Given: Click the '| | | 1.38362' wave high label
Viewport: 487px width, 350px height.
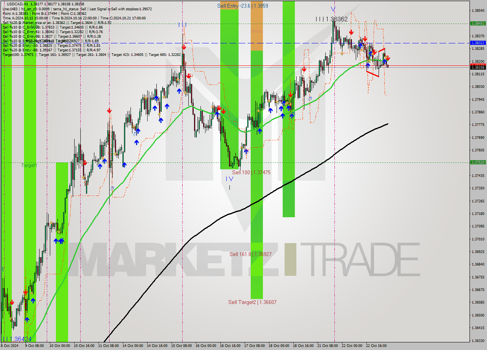Looking at the screenshot, I should (x=331, y=19).
